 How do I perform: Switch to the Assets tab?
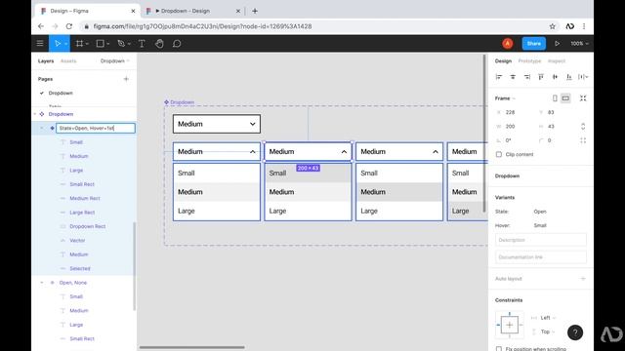[x=68, y=60]
